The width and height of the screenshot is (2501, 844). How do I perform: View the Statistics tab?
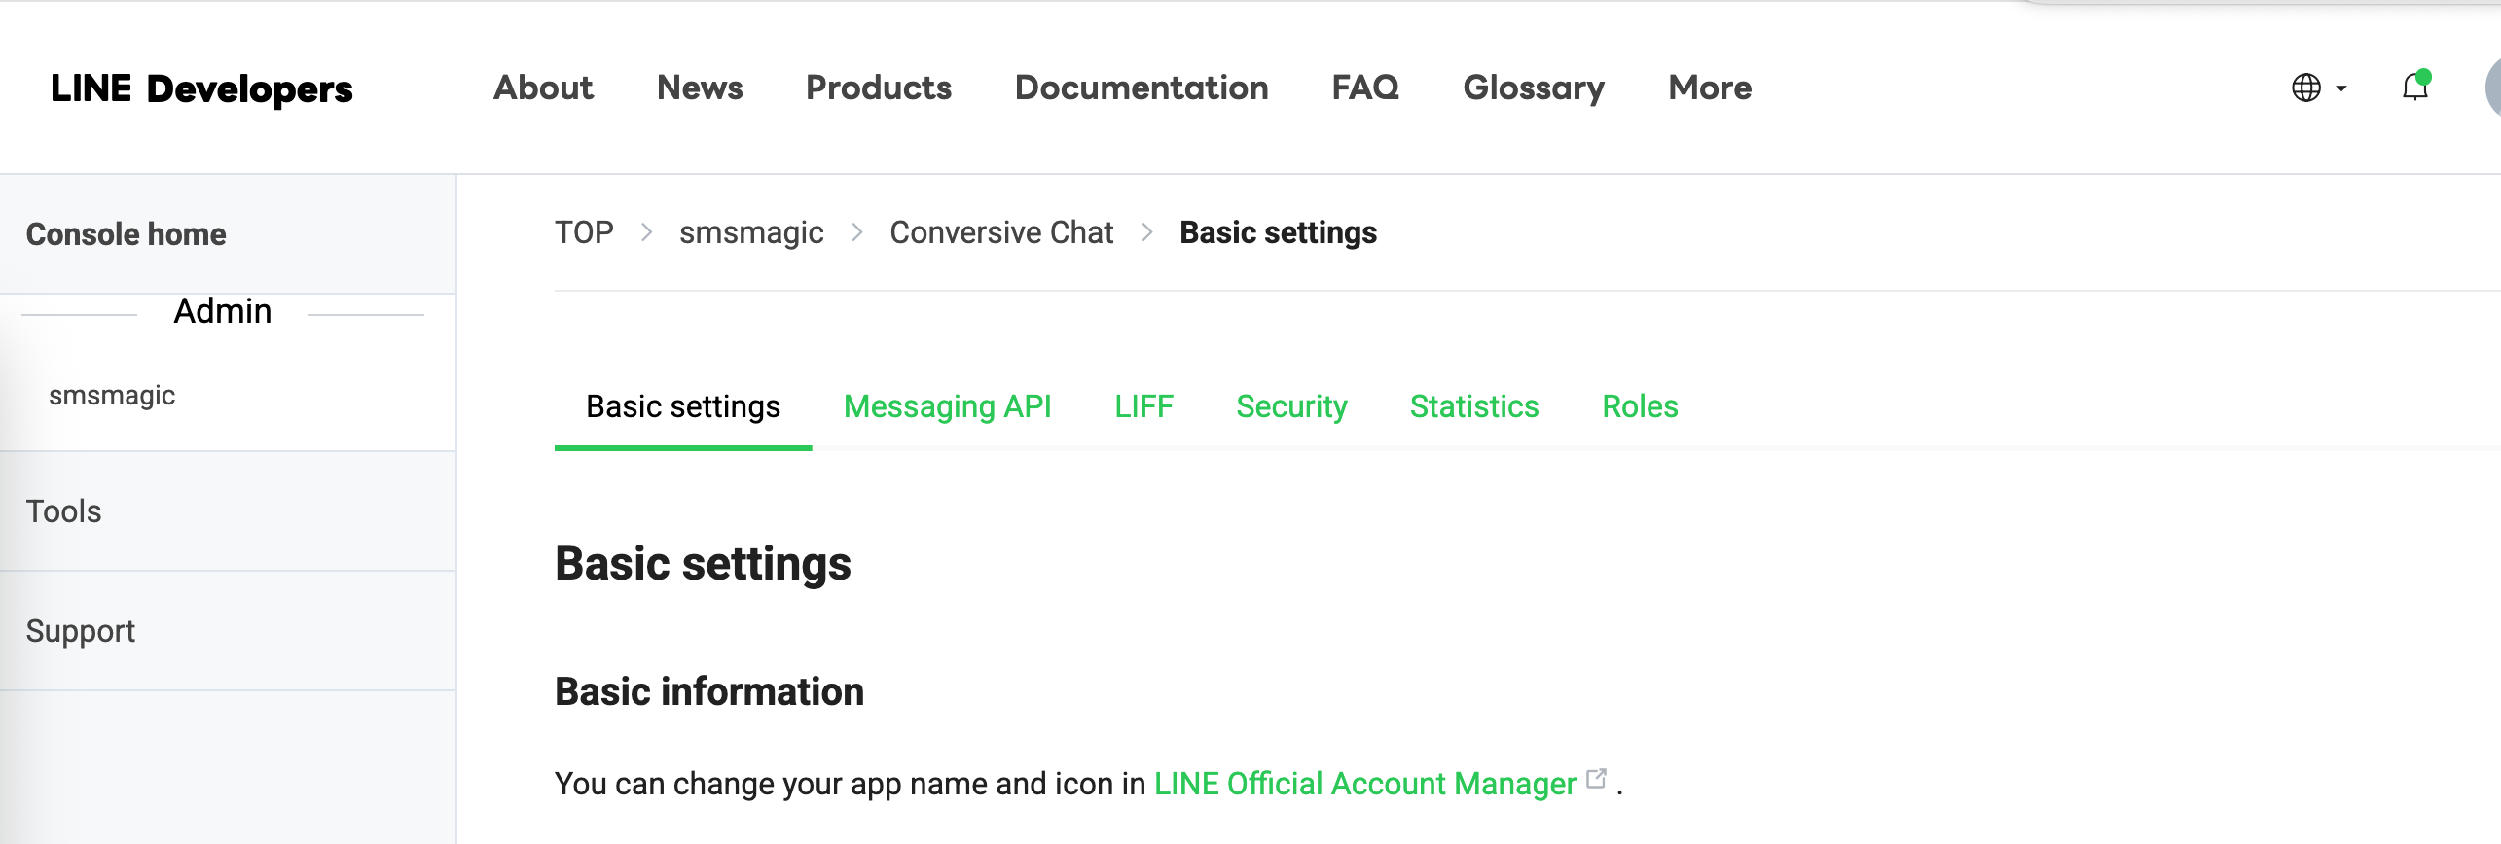1474,406
